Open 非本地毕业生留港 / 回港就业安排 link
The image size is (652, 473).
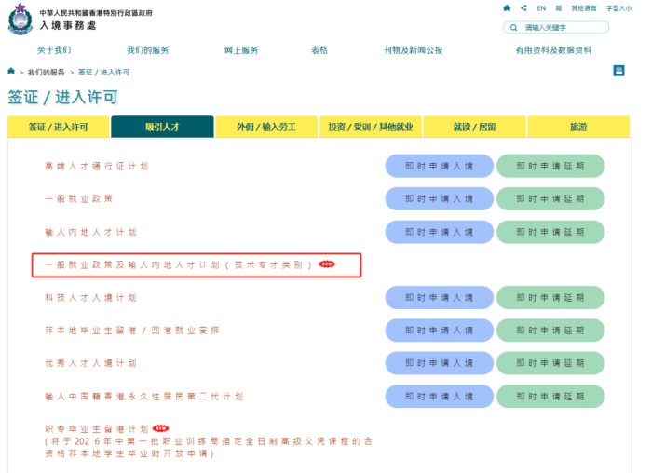pos(132,331)
